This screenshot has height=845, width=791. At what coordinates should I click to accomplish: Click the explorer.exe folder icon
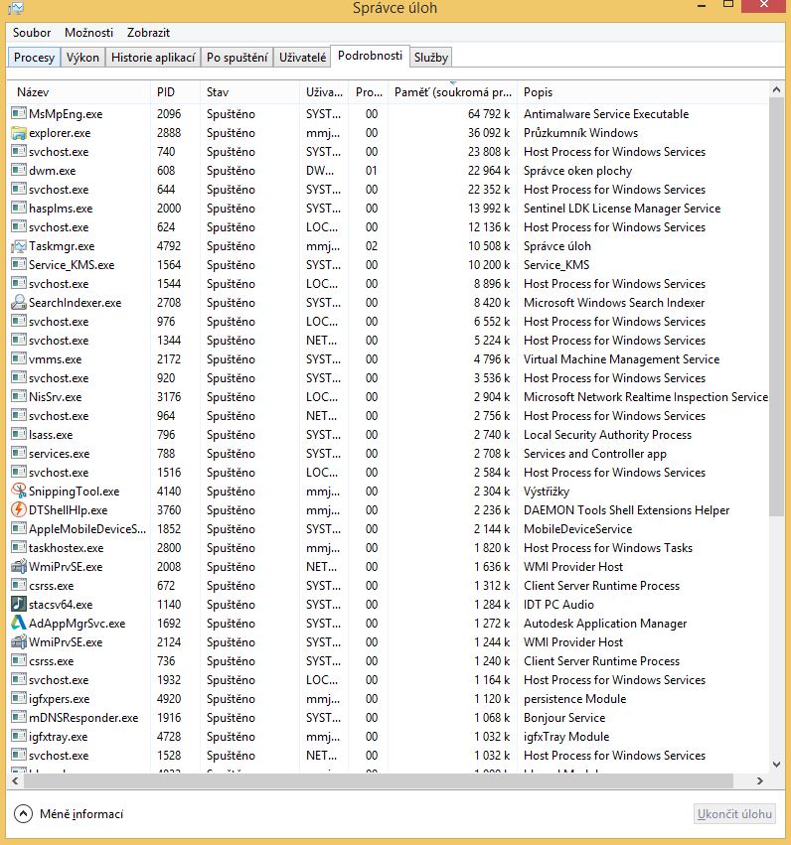tap(19, 133)
